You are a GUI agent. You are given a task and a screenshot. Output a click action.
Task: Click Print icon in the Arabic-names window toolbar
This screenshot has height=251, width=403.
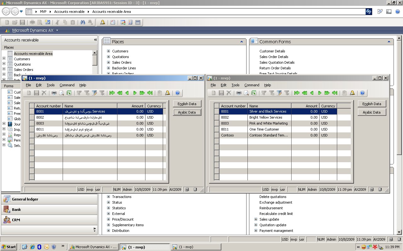pyautogui.click(x=54, y=93)
